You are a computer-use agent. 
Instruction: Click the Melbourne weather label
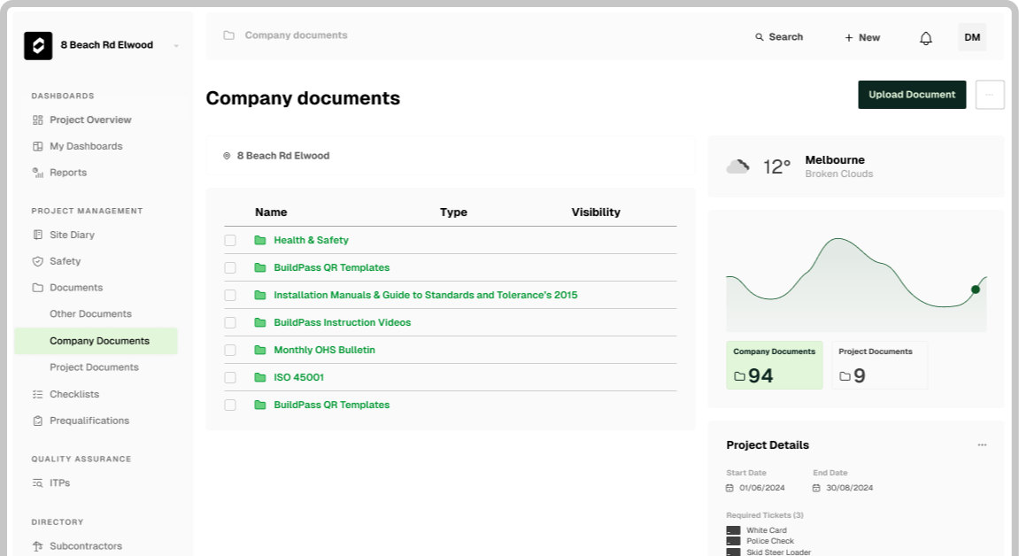click(835, 159)
